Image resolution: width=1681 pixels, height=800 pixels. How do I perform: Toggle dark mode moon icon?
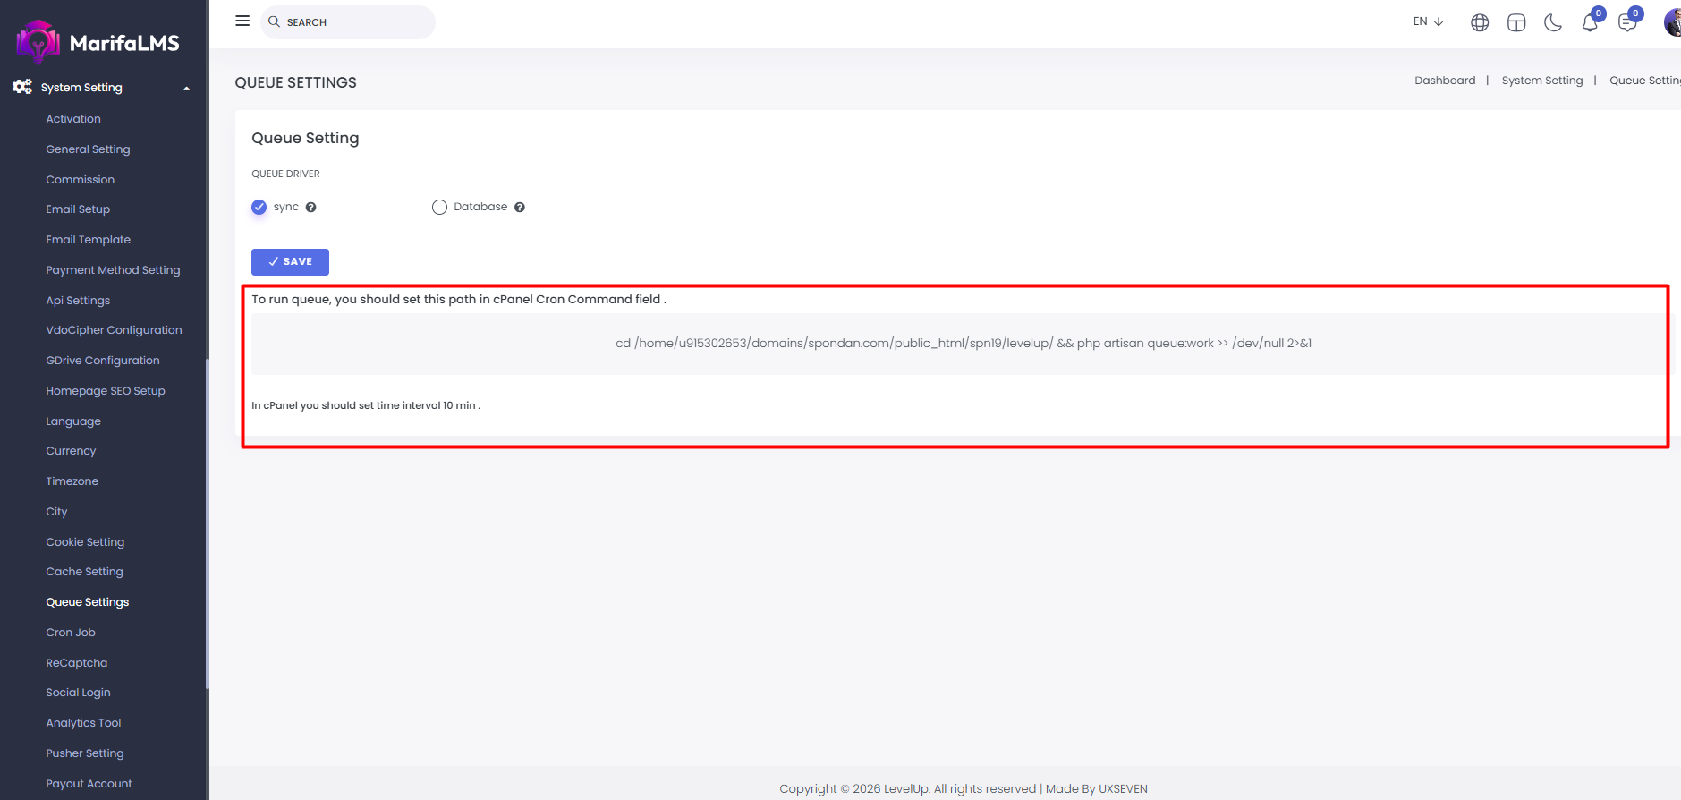coord(1553,22)
